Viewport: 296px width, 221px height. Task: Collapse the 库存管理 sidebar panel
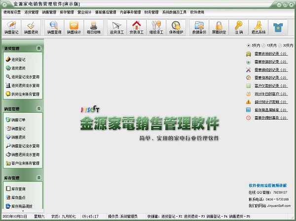tap(38, 178)
